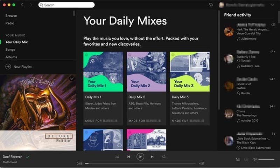Open the Motörhead artist link
This screenshot has height=168, width=280.
(x=9, y=162)
